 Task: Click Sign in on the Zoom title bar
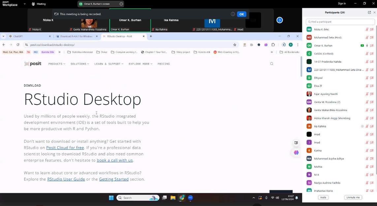(x=342, y=4)
